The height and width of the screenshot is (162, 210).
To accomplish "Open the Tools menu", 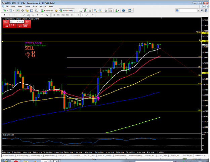I will [35, 6].
